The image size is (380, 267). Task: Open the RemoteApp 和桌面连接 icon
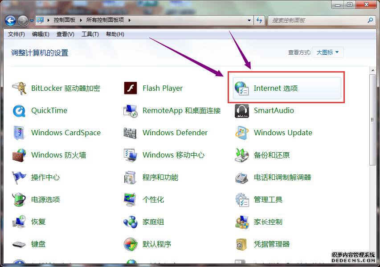point(131,111)
